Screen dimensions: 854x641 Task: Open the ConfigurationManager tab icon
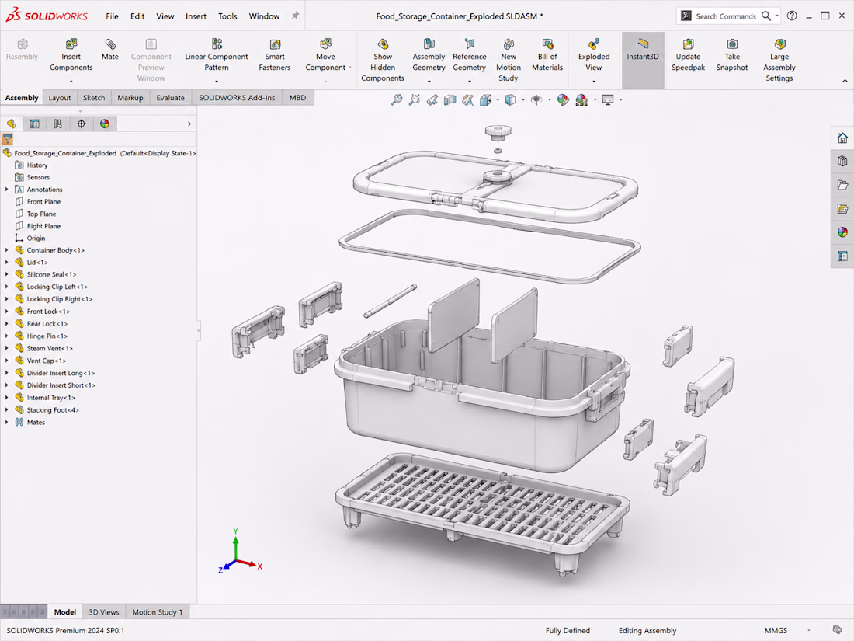(x=57, y=124)
